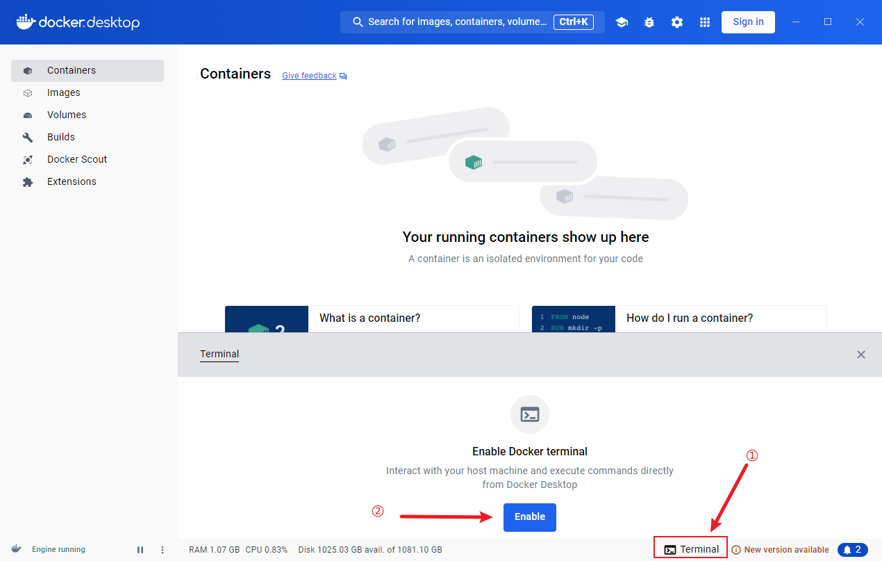
Task: Click the troubleshoot bug icon
Action: 649,22
